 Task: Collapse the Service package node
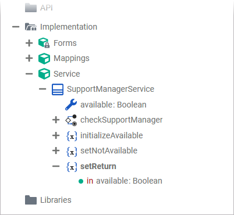tap(29, 74)
